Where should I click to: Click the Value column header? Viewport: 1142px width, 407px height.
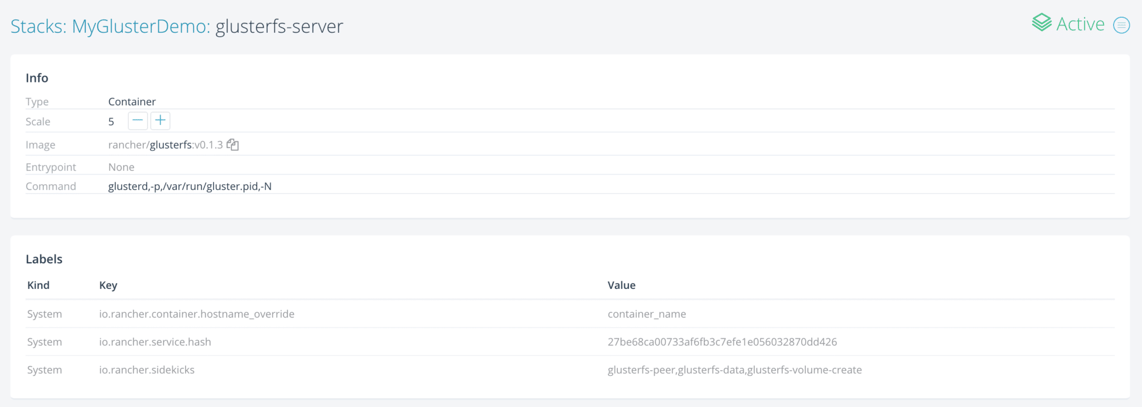pos(621,285)
